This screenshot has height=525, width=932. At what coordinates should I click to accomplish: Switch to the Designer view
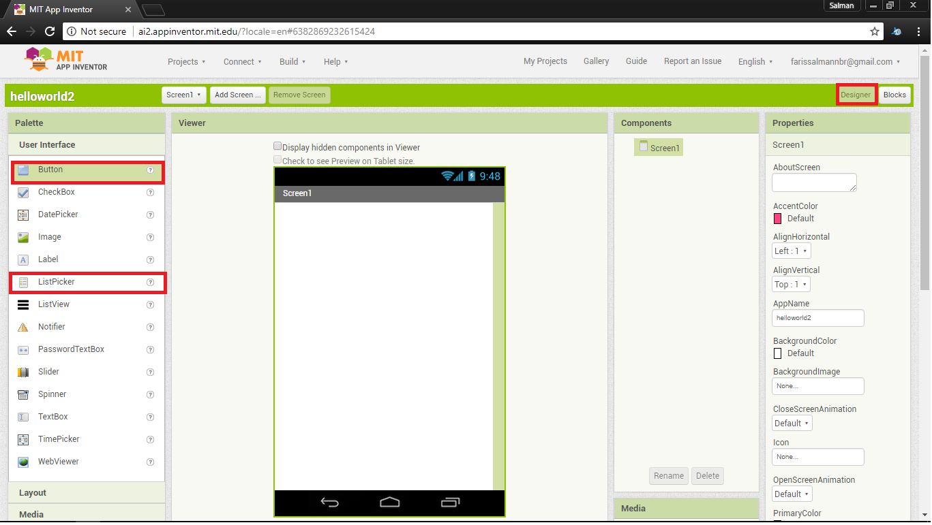pyautogui.click(x=856, y=95)
